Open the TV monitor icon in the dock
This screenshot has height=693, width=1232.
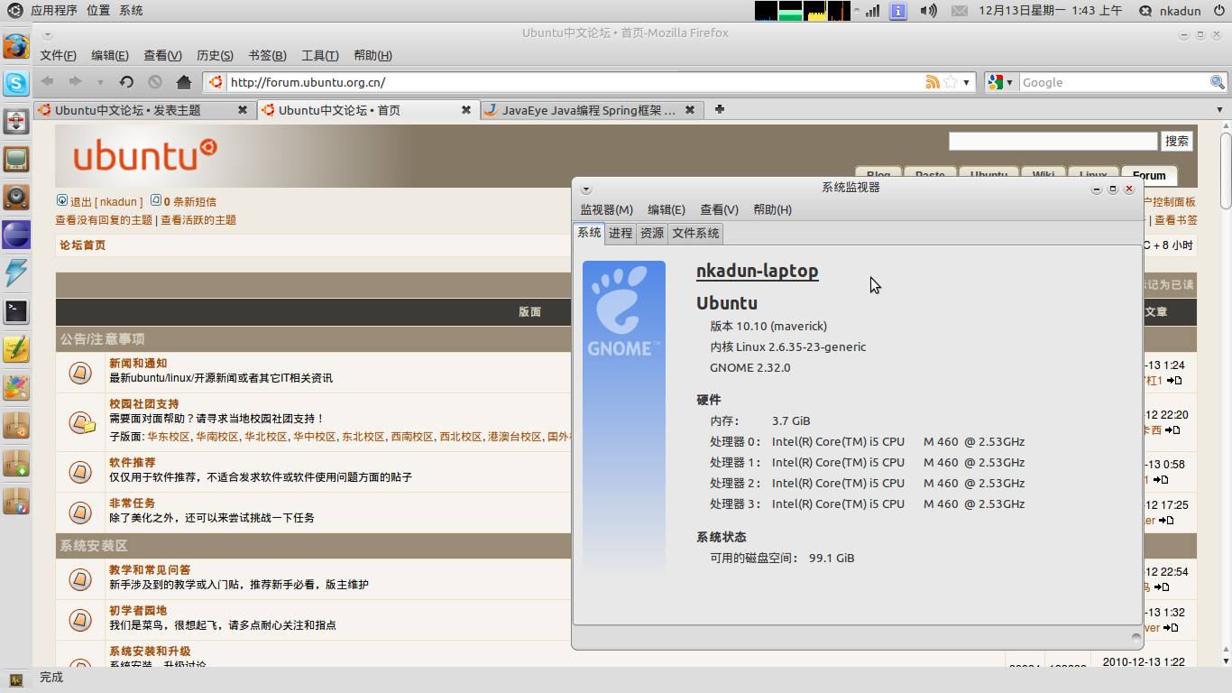pyautogui.click(x=15, y=159)
